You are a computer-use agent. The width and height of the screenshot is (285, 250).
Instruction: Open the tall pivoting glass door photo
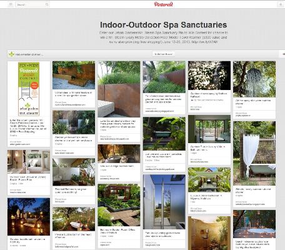coord(164,202)
